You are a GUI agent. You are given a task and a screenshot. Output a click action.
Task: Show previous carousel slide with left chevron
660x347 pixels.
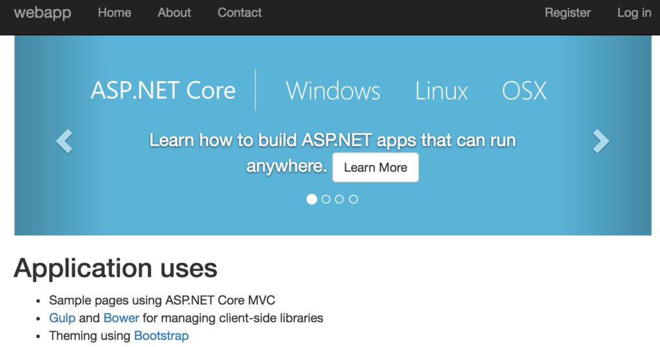click(x=64, y=141)
